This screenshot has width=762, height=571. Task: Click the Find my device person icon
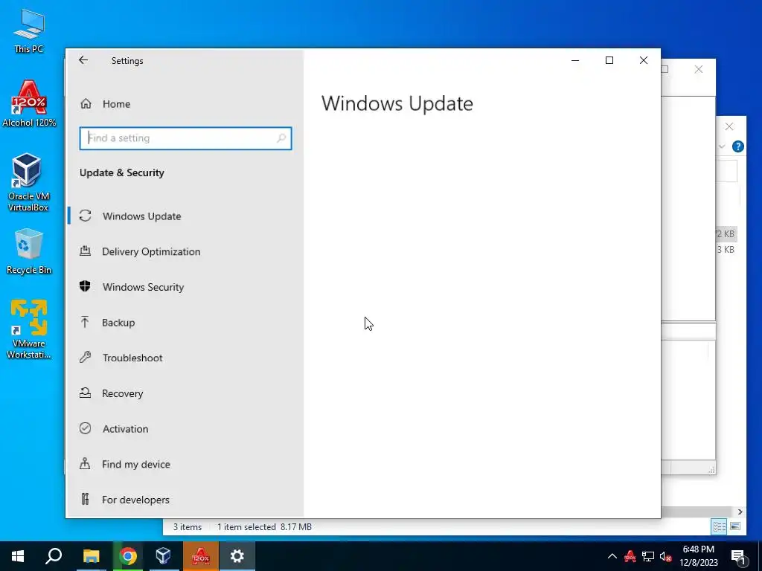tap(85, 463)
